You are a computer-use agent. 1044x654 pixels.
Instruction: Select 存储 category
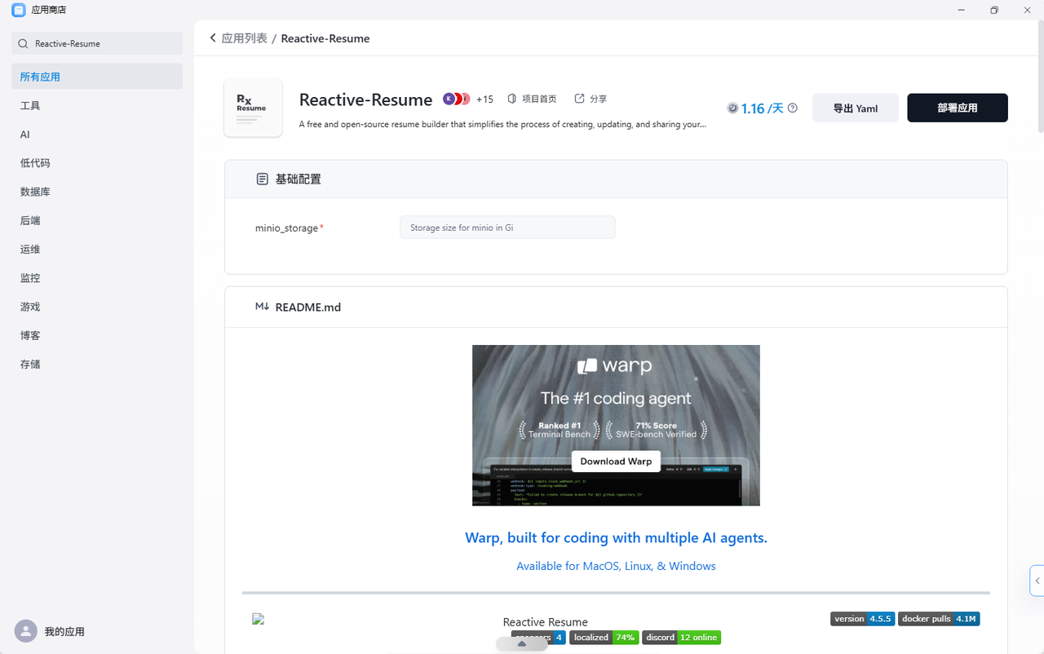97,364
